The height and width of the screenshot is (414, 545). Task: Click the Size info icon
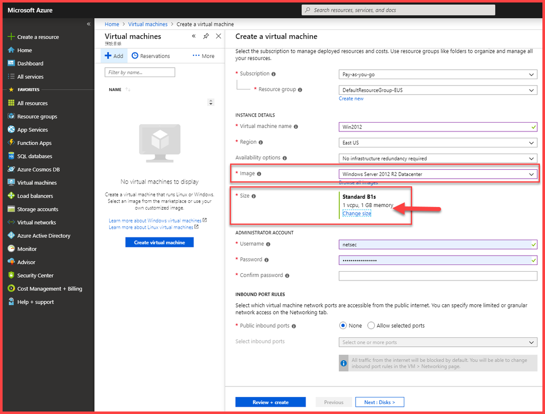pos(254,196)
